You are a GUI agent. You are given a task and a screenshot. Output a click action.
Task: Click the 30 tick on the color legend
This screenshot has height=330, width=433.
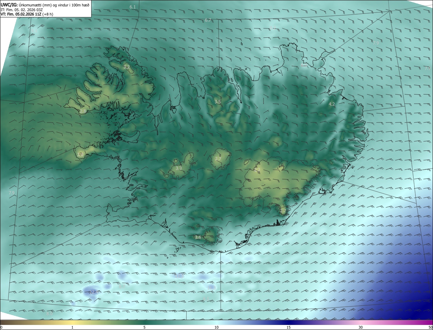(361, 327)
